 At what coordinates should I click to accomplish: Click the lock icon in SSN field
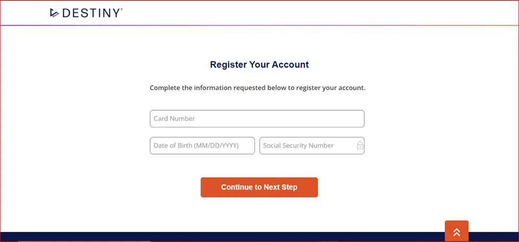360,145
